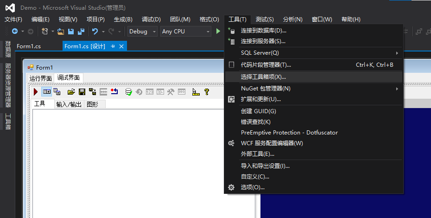Viewport: 431px width, 218px height.
Task: Select the 输入/输出 tab
Action: pyautogui.click(x=69, y=104)
